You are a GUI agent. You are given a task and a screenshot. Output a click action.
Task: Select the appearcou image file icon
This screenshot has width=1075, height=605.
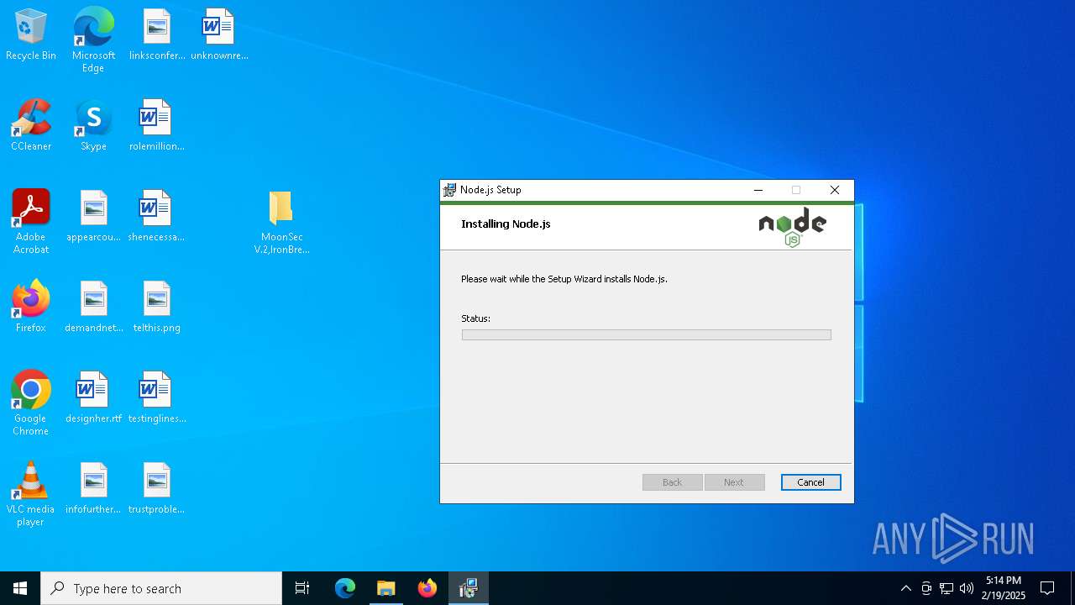pyautogui.click(x=93, y=216)
